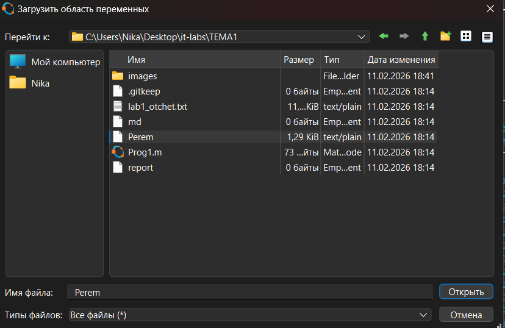
Task: Select My Computer in the sidebar
Action: pos(65,62)
